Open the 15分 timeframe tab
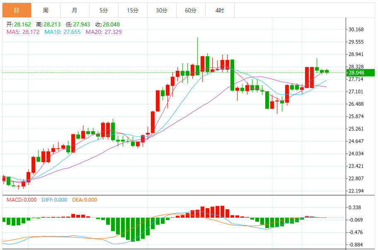Image resolution: width=378 pixels, height=250 pixels. [x=133, y=10]
